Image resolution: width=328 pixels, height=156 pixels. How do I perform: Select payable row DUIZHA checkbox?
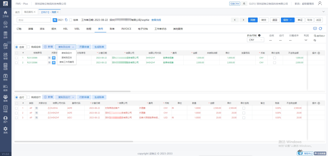(x=16, y=108)
